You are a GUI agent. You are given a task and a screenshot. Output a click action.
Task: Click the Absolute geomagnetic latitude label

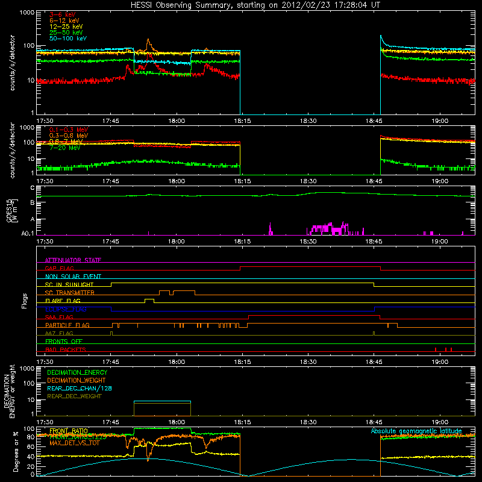[x=416, y=431]
